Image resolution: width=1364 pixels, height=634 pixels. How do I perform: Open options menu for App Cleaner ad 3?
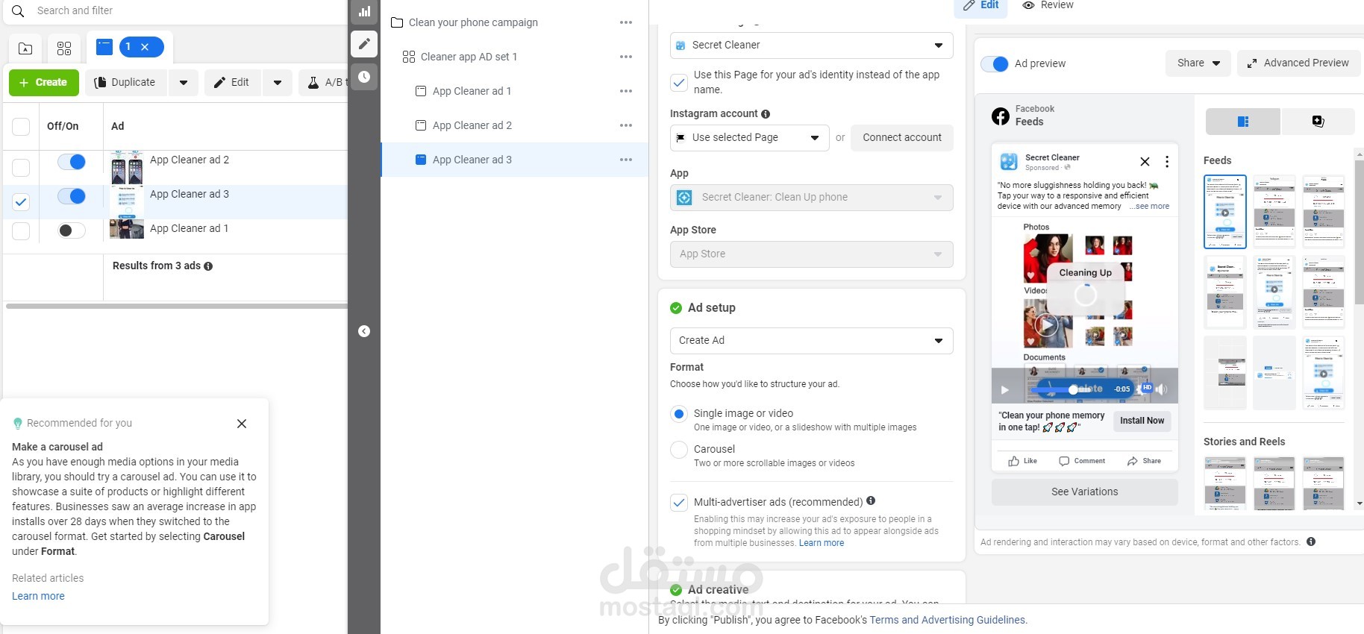(x=626, y=160)
